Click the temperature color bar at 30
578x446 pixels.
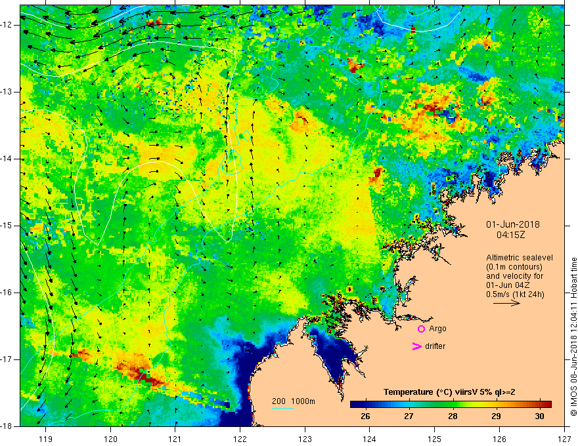(540, 405)
